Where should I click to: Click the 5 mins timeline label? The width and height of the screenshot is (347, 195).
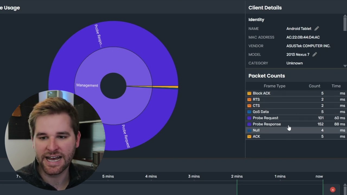coord(108,176)
